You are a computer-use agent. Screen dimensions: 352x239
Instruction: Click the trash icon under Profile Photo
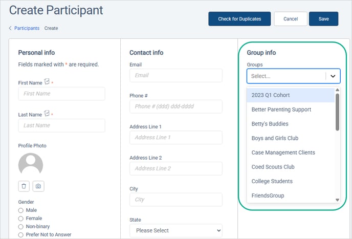click(24, 186)
